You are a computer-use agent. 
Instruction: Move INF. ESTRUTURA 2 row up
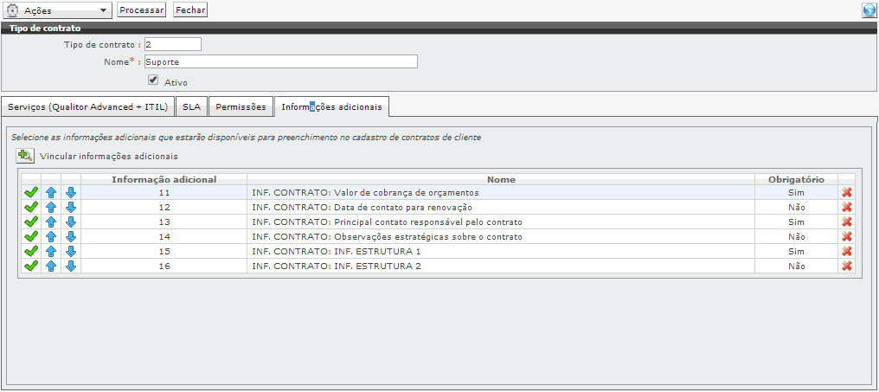[x=51, y=267]
